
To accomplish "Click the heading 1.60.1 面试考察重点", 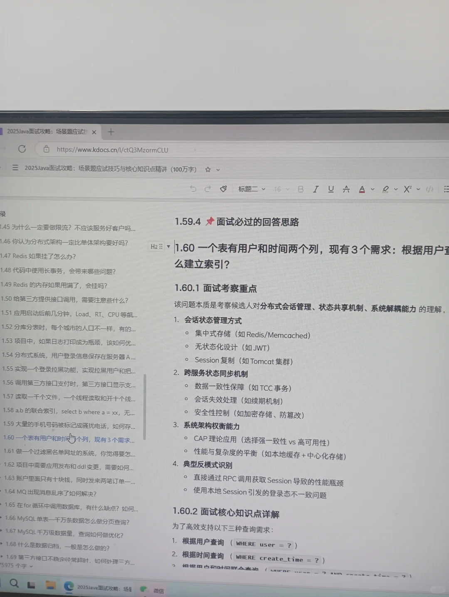I will click(216, 288).
